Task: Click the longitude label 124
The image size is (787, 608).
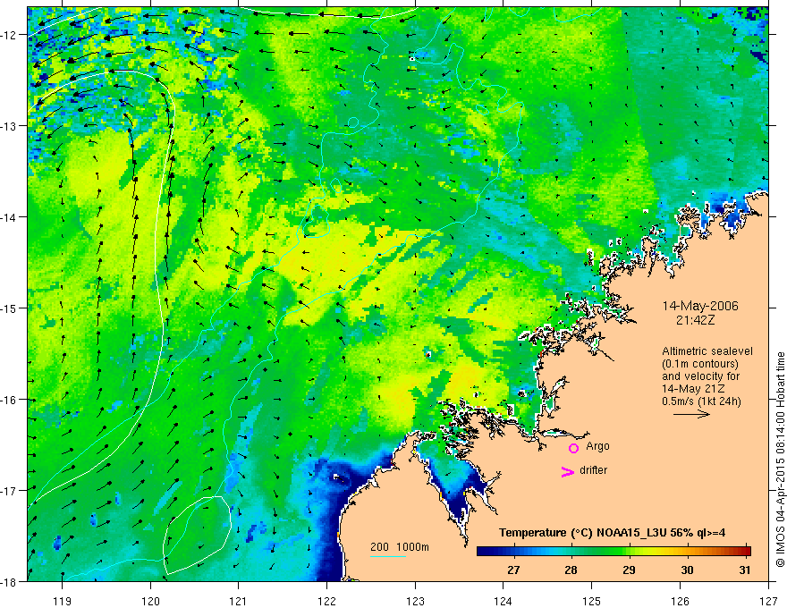Action: [504, 601]
